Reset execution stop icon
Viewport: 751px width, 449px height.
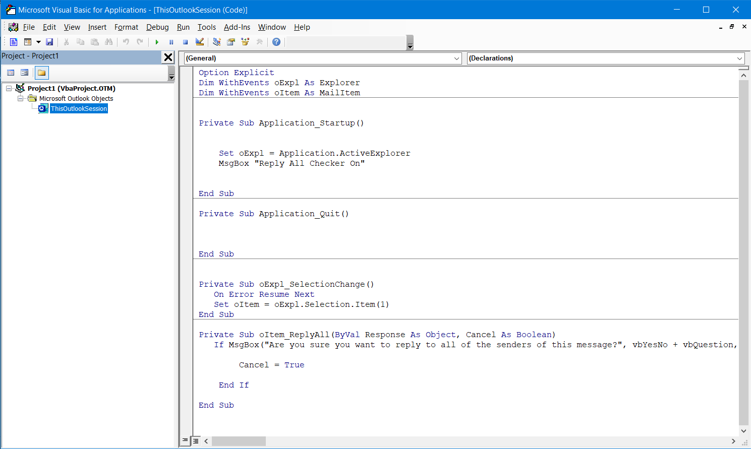coord(185,42)
